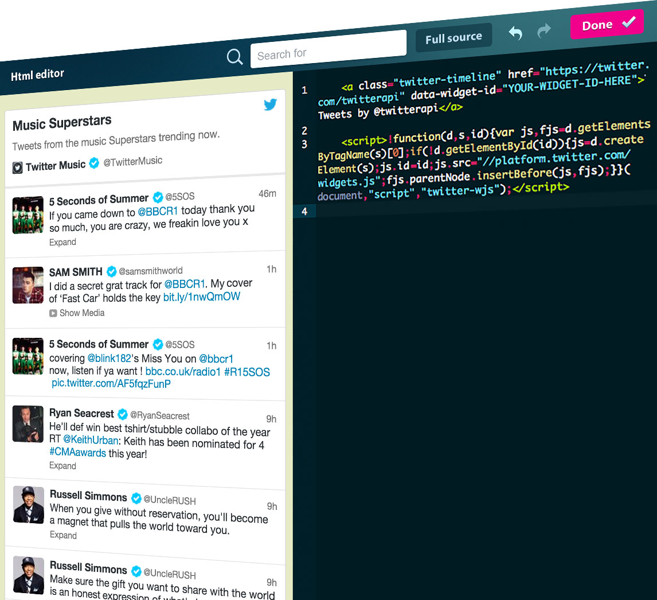The width and height of the screenshot is (657, 600).
Task: Open the @bbcr1 mention in 1h tweet
Action: click(216, 359)
